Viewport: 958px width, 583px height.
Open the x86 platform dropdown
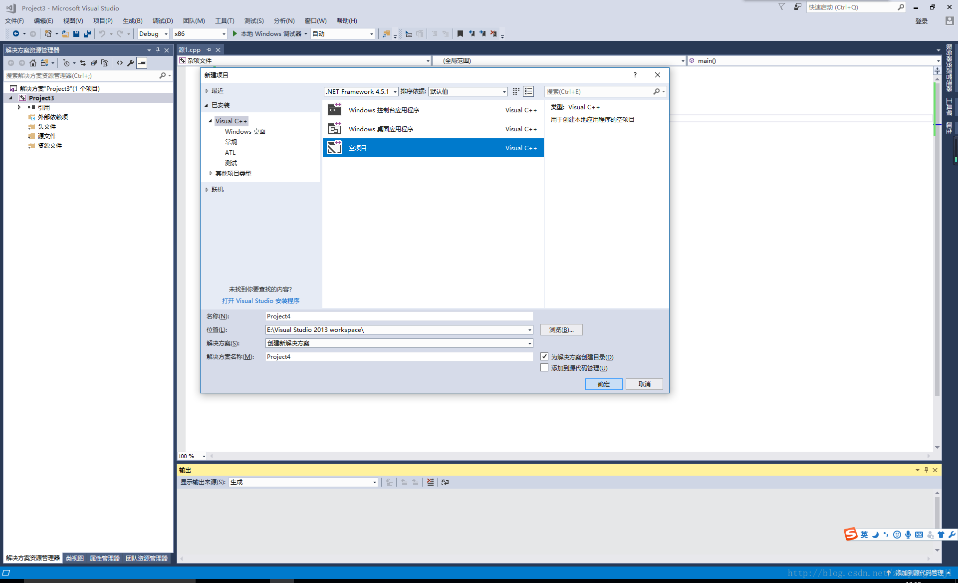200,33
